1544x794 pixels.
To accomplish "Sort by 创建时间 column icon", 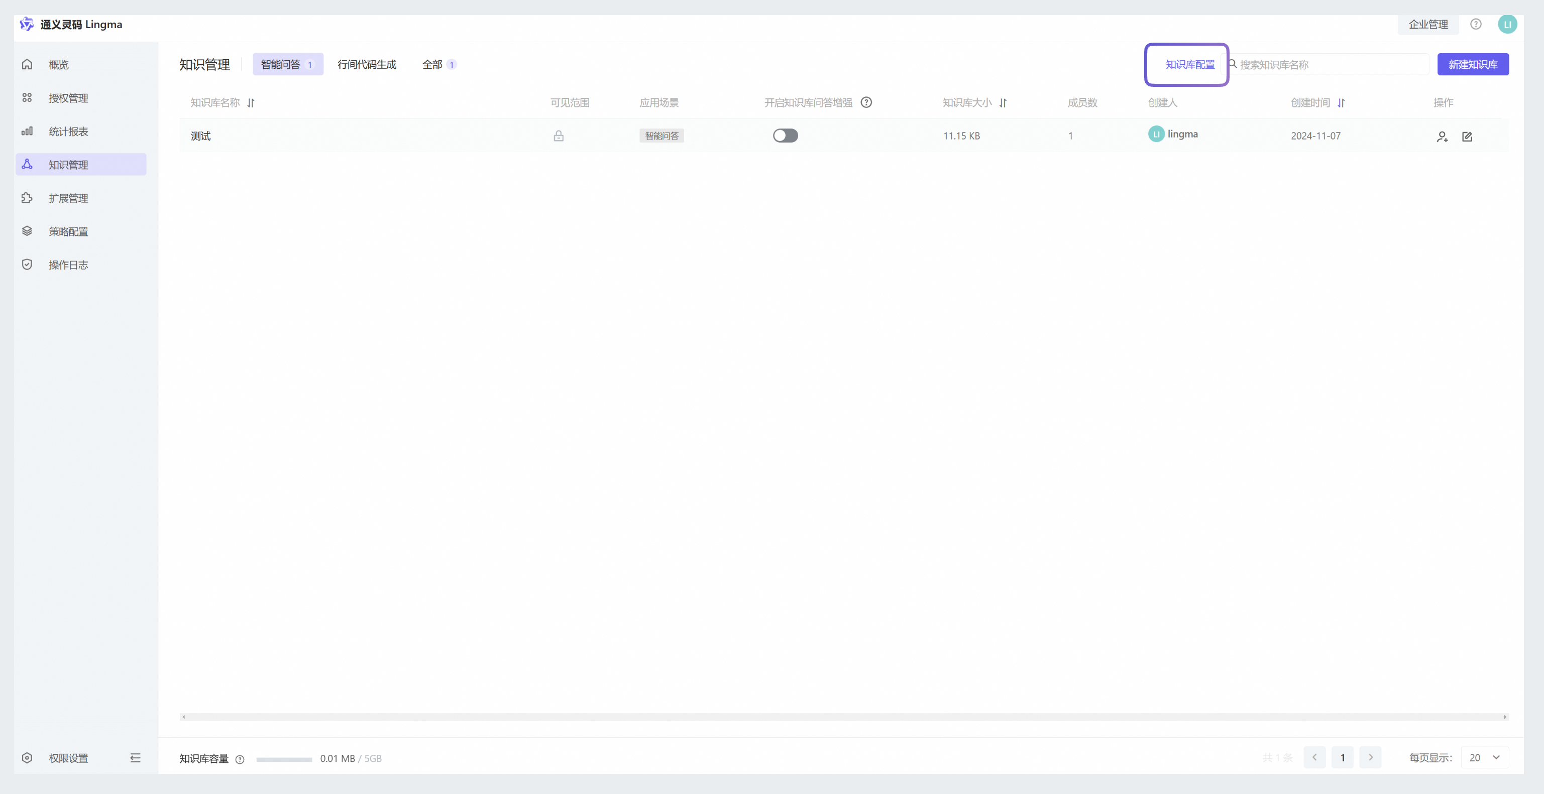I will tap(1342, 103).
